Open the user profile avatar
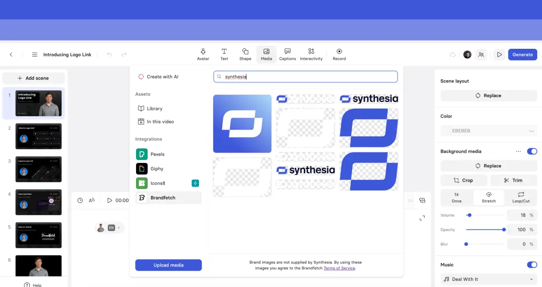542x287 pixels. point(467,55)
